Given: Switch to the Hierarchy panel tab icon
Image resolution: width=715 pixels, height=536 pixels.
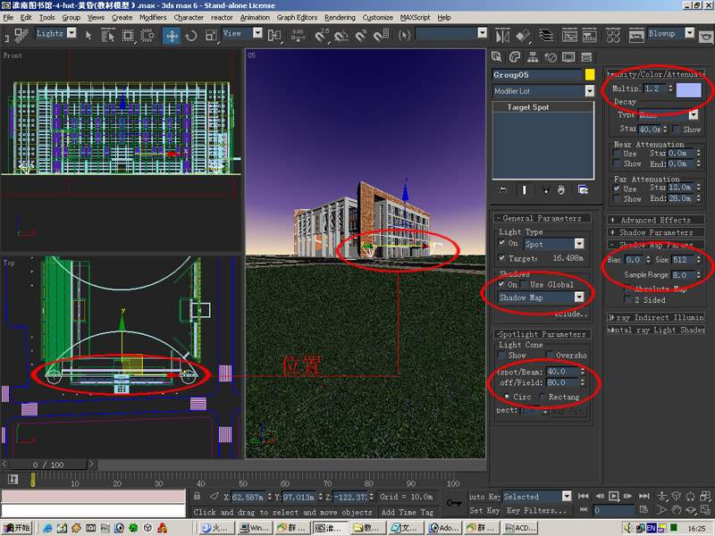Looking at the screenshot, I should (533, 57).
